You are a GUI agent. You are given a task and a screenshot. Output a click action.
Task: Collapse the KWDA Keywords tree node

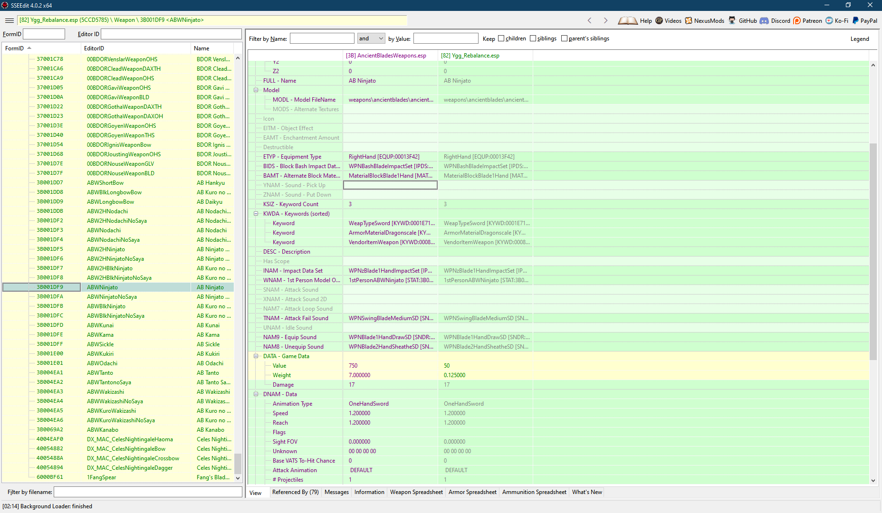(256, 214)
